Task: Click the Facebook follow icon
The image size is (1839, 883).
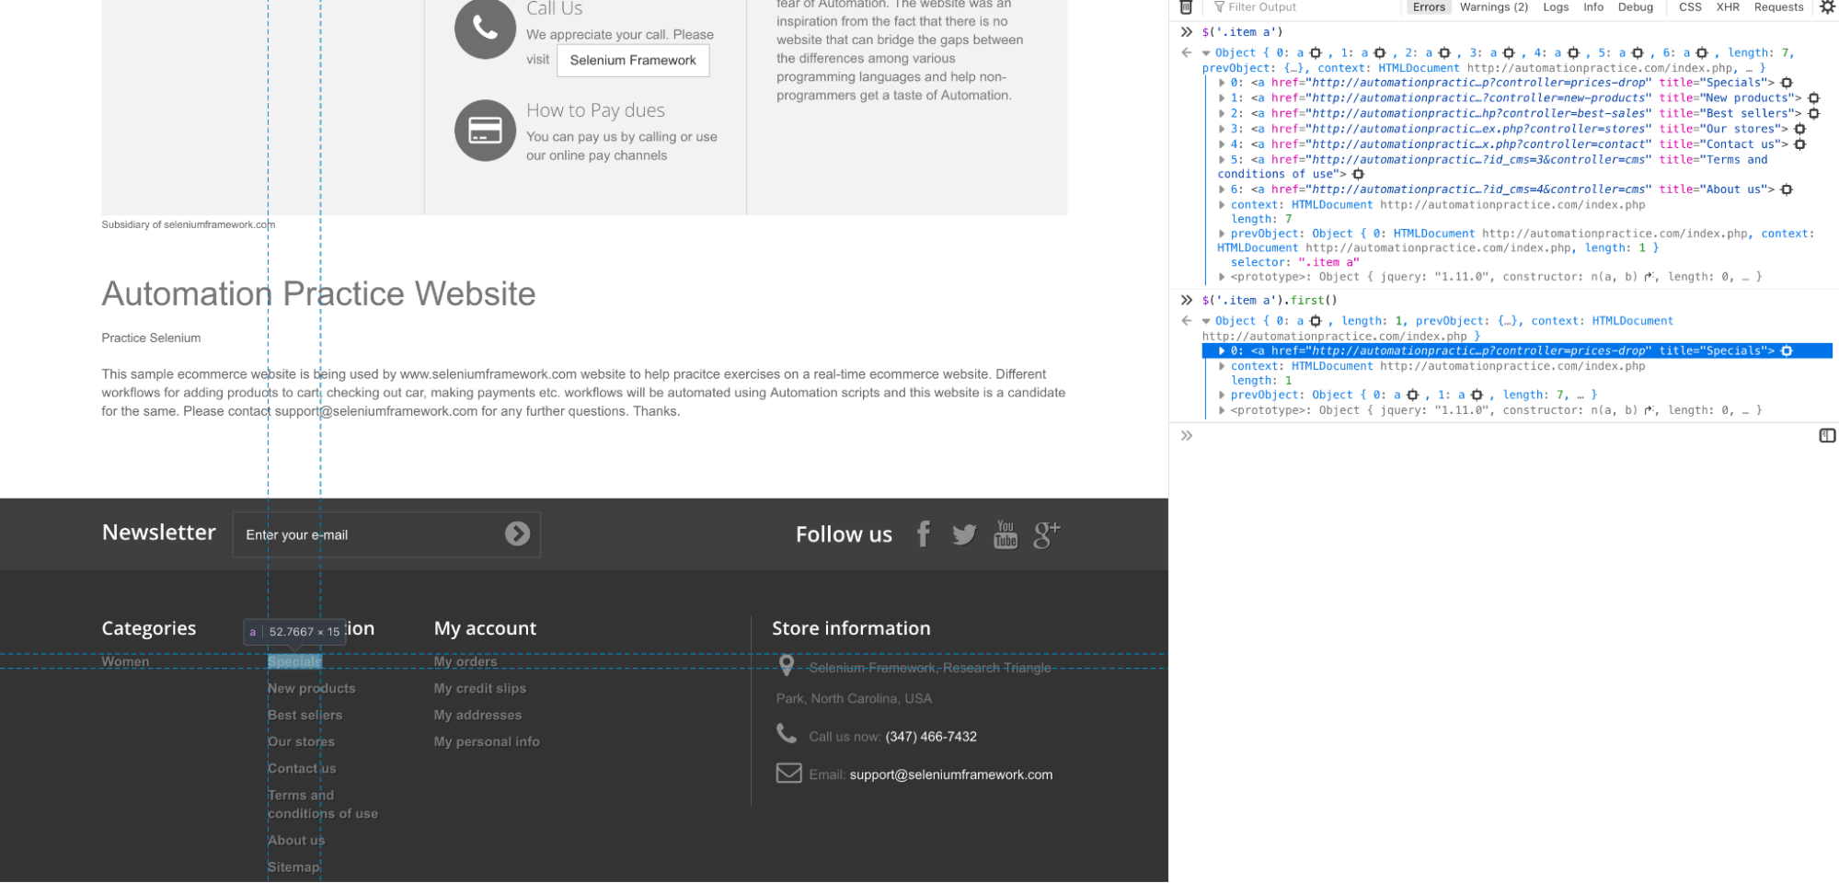Action: click(924, 533)
